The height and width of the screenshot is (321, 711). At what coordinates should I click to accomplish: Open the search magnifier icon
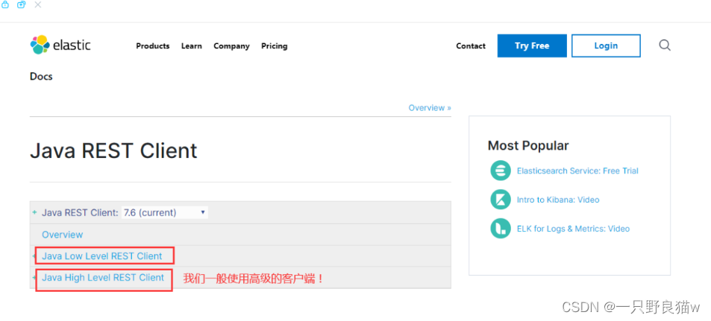(x=665, y=45)
